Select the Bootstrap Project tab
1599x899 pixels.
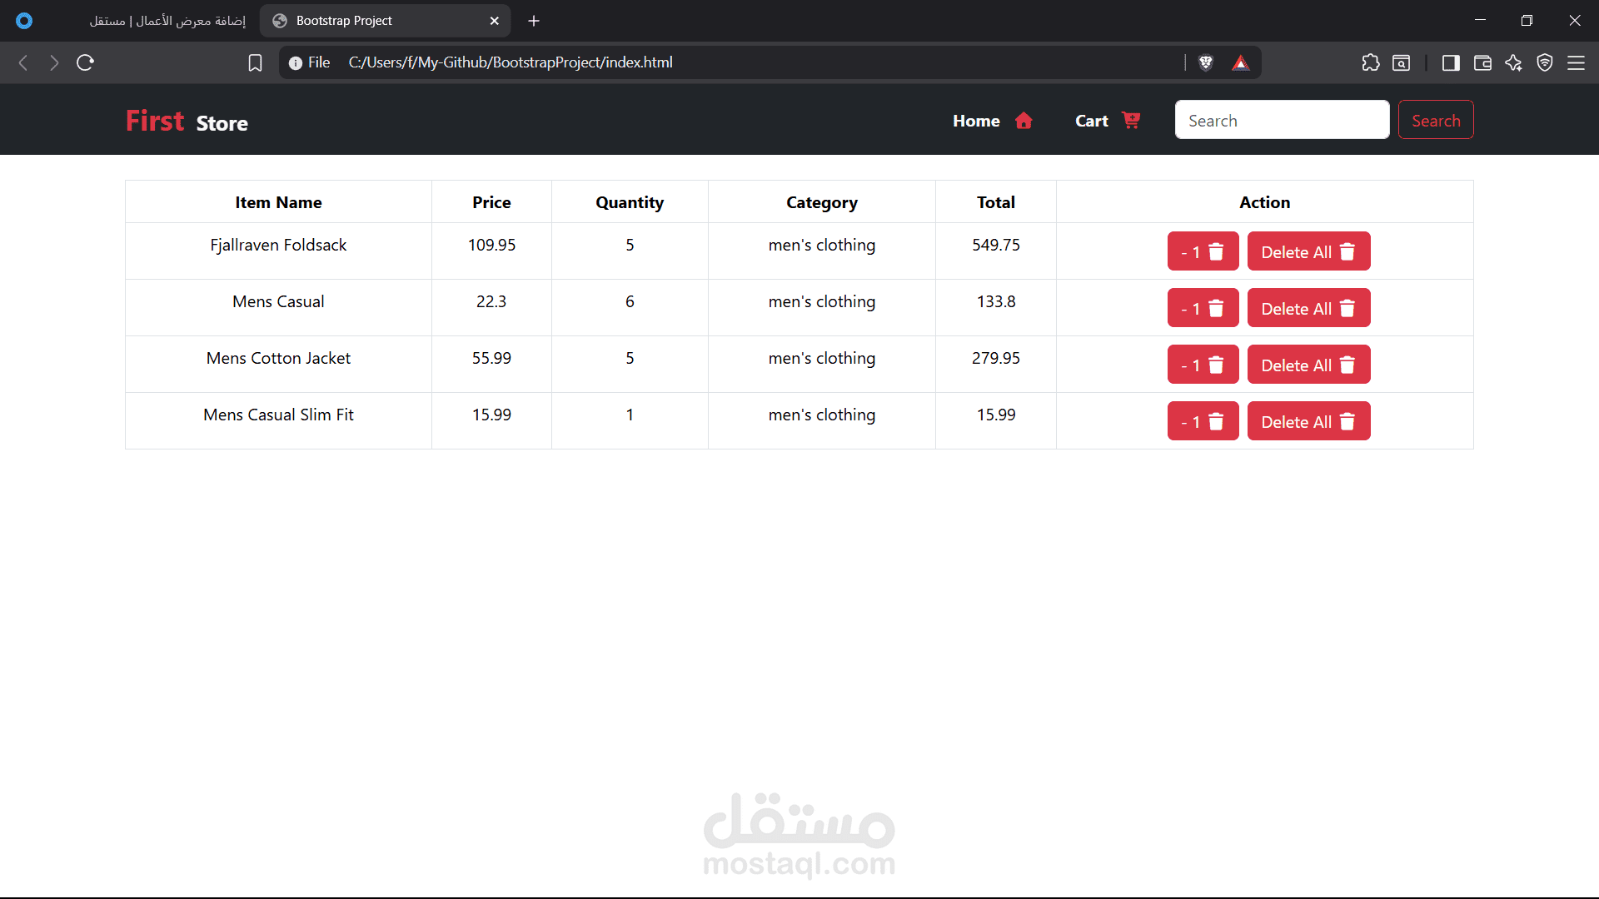[x=385, y=21]
